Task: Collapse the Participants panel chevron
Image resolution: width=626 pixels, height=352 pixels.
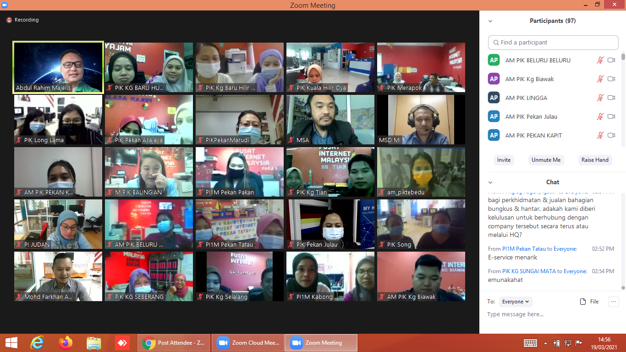Action: click(490, 21)
